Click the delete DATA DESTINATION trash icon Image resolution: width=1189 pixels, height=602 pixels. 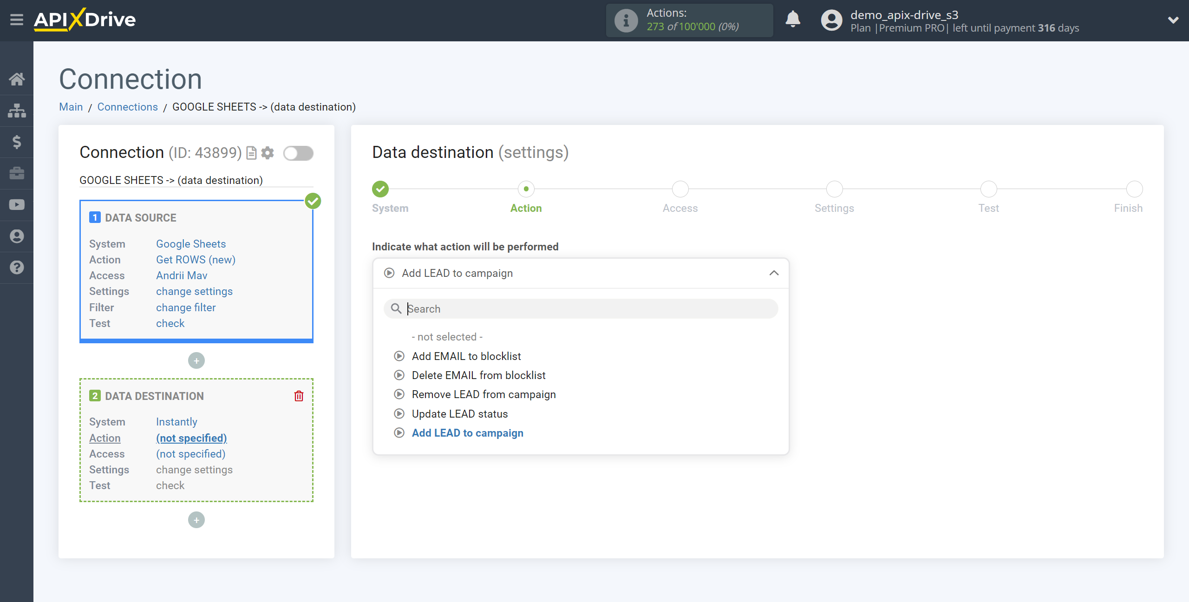click(x=299, y=396)
